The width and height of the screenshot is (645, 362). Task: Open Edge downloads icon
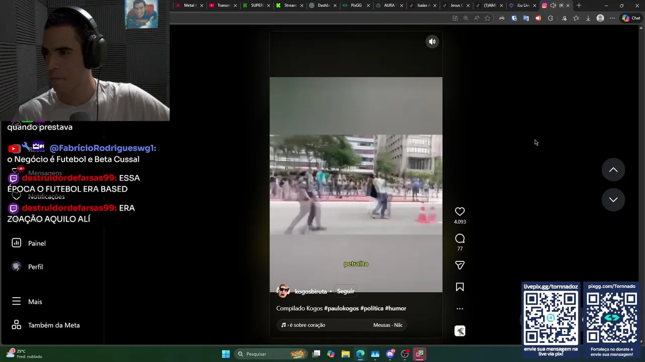point(588,18)
